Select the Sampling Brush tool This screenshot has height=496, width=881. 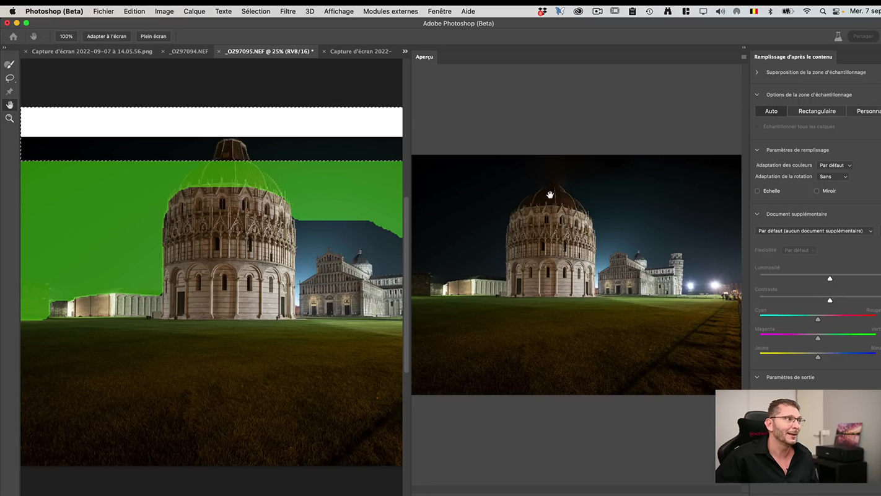pos(9,64)
